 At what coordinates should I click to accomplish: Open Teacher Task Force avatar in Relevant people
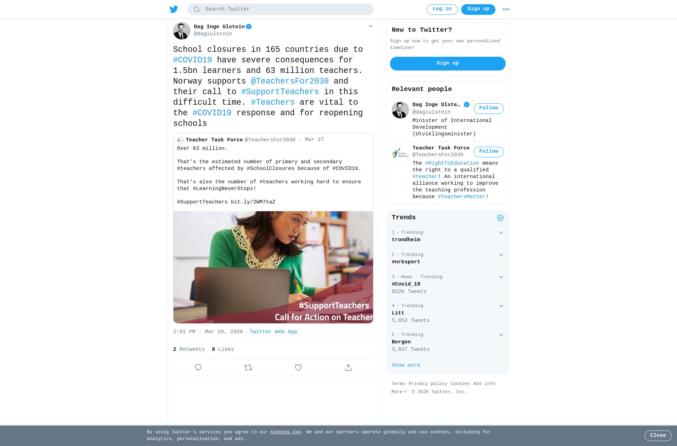point(400,154)
